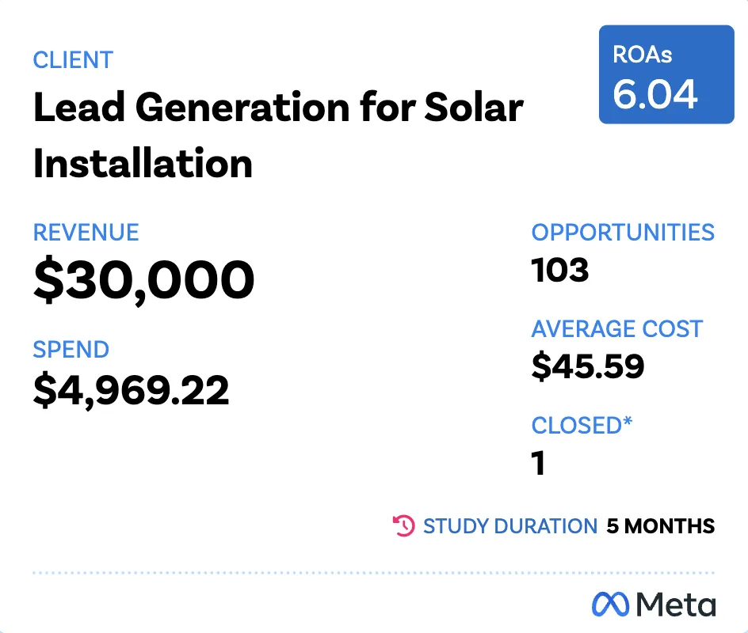The width and height of the screenshot is (748, 633).
Task: Click the dotted divider line
Action: coord(374,572)
